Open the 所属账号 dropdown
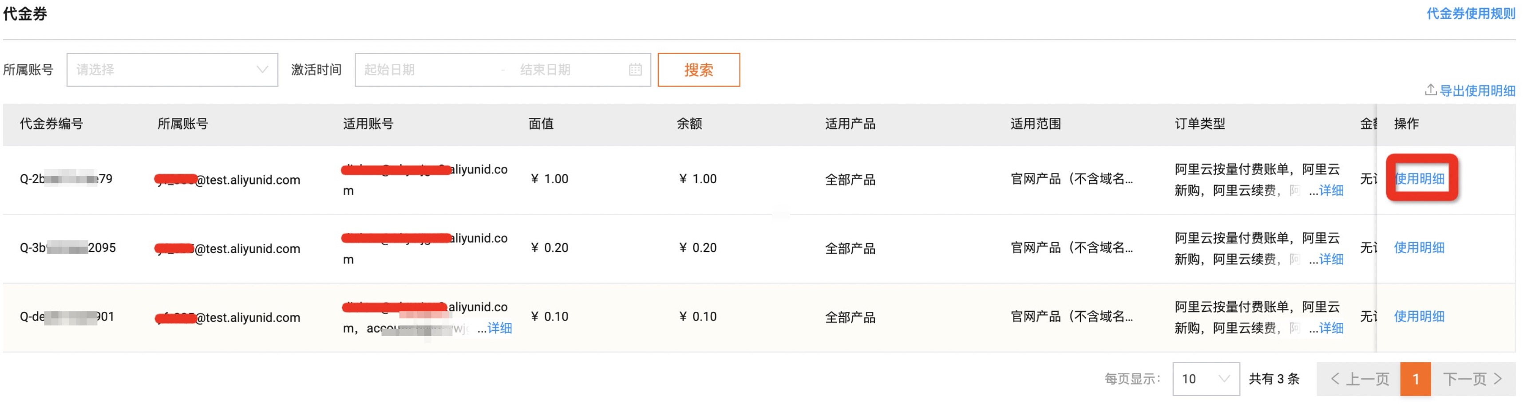1527x408 pixels. pos(172,70)
